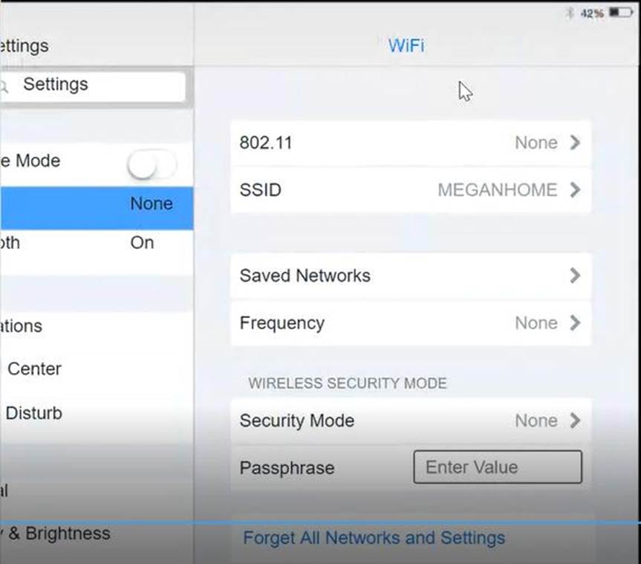The height and width of the screenshot is (564, 641).
Task: Expand the 802.11 standard options
Action: [x=410, y=143]
